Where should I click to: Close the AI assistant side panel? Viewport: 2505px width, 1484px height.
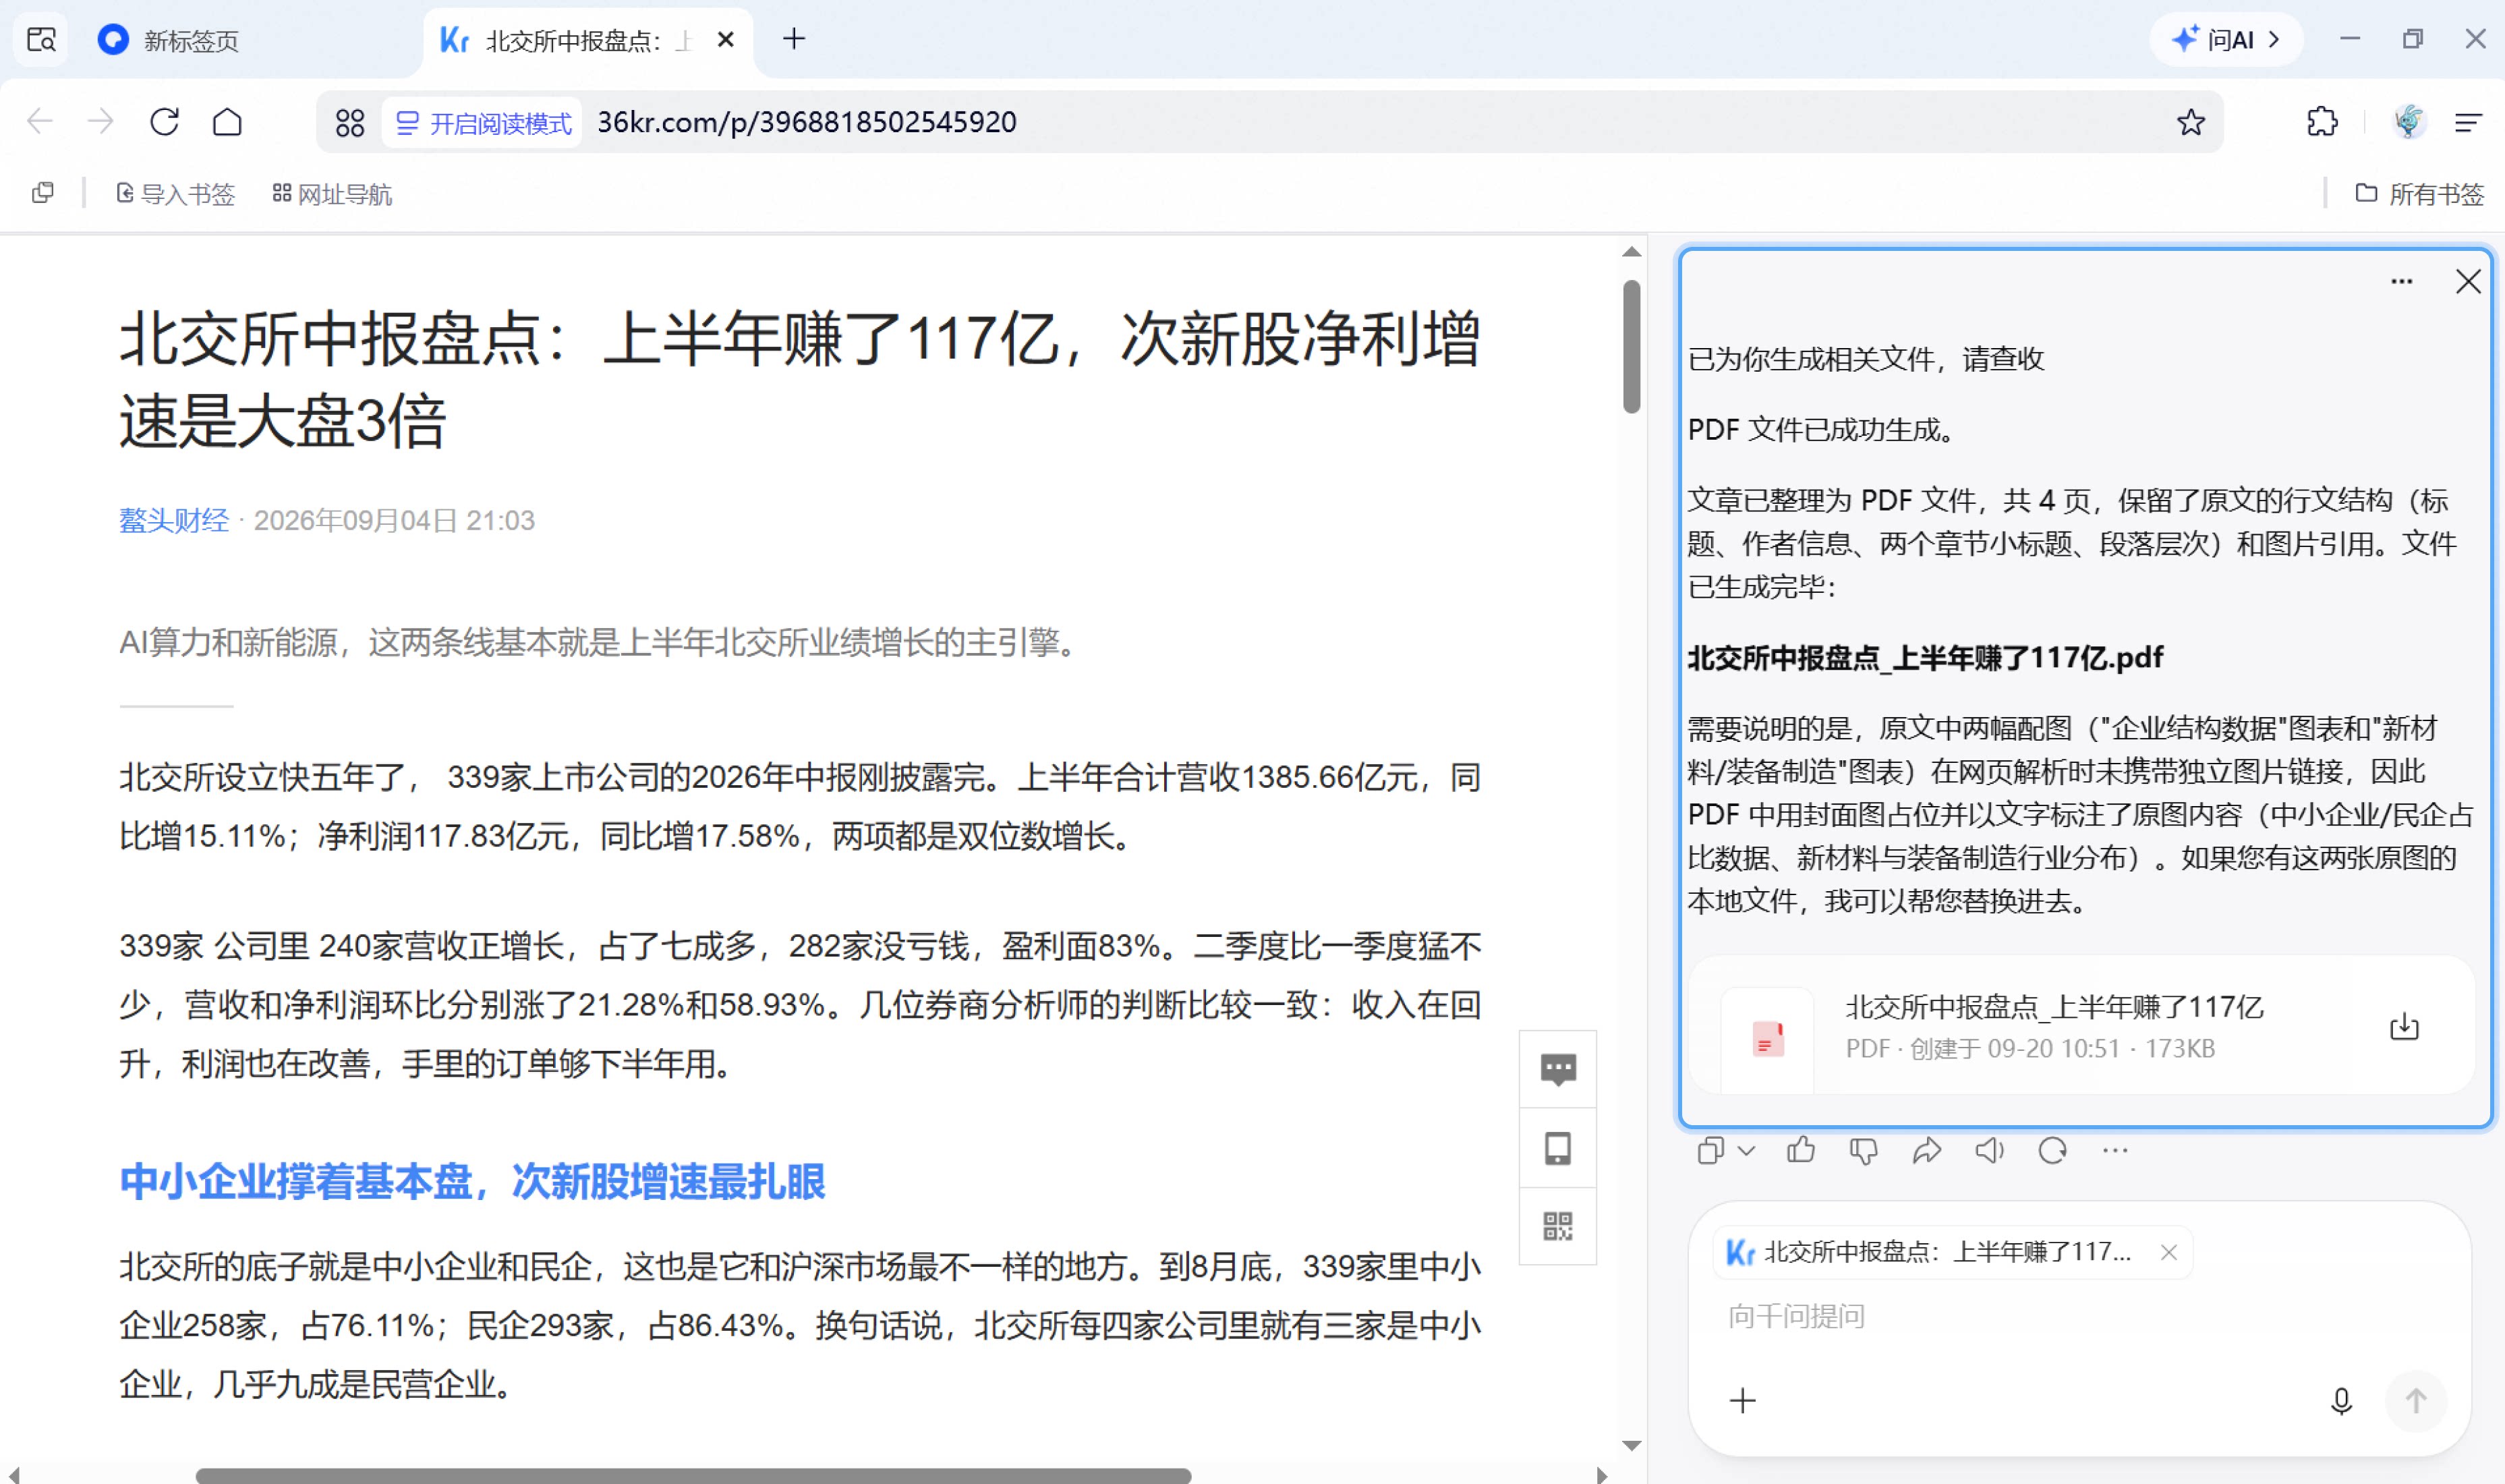pyautogui.click(x=2467, y=282)
